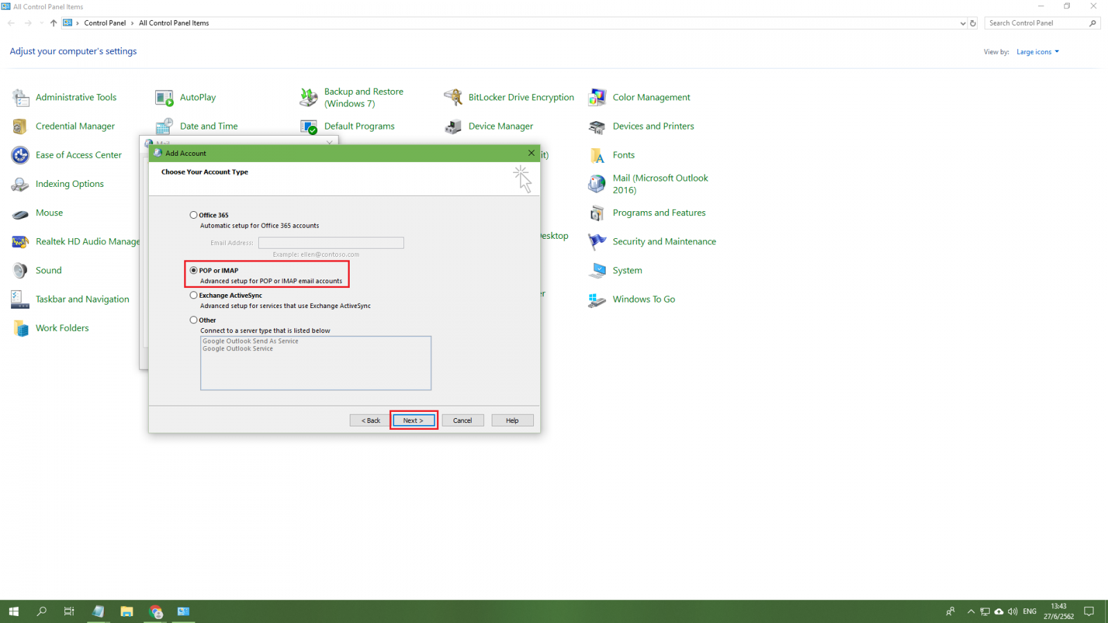Open the System icon
Image resolution: width=1108 pixels, height=623 pixels.
[597, 271]
